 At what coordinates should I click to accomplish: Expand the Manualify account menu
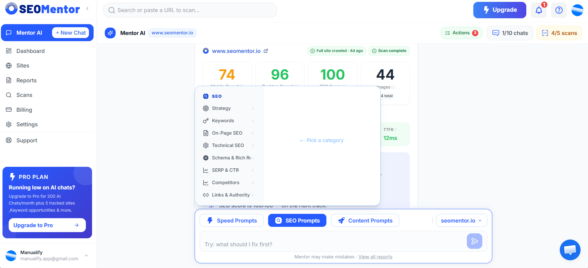coord(86,256)
